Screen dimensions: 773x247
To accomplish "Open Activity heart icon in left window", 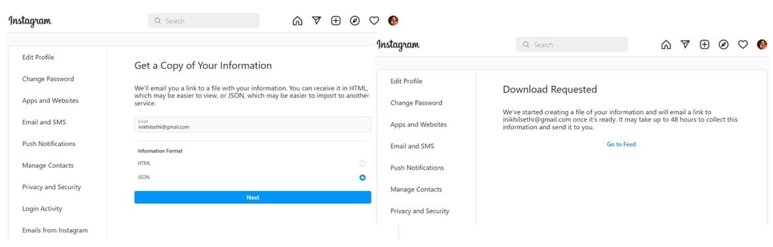I will click(x=374, y=20).
